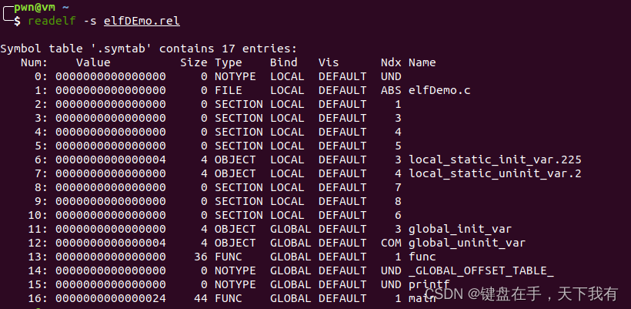Click the NOTYPE type in row 0

point(235,76)
